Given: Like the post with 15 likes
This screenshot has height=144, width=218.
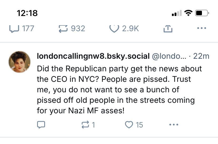Looking at the screenshot, I should point(129,125).
